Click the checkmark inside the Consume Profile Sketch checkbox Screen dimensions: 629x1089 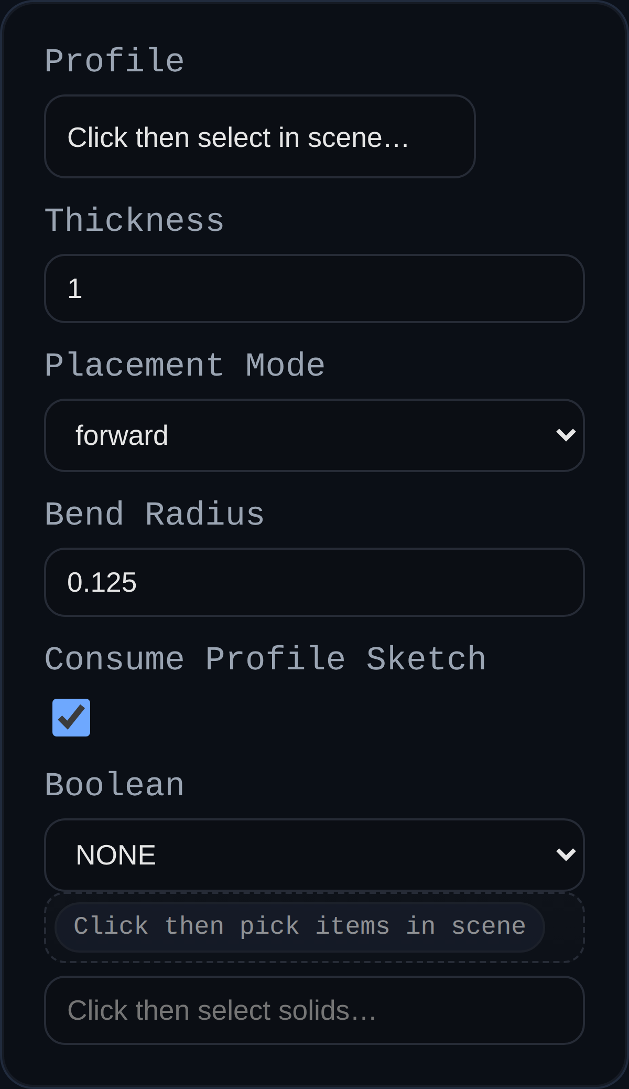[x=71, y=717]
